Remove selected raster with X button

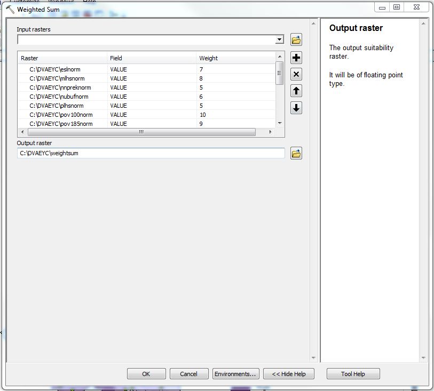[x=296, y=74]
